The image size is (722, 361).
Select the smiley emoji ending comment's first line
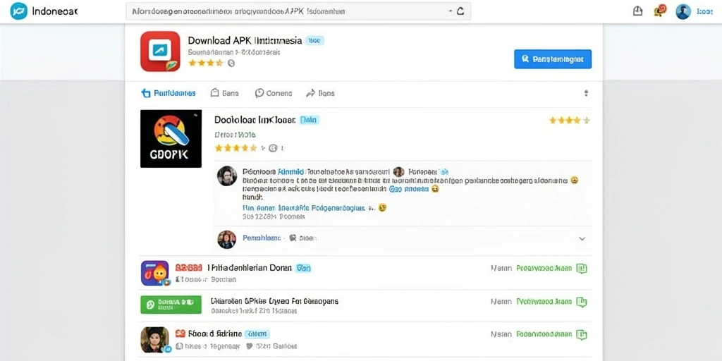(x=574, y=181)
